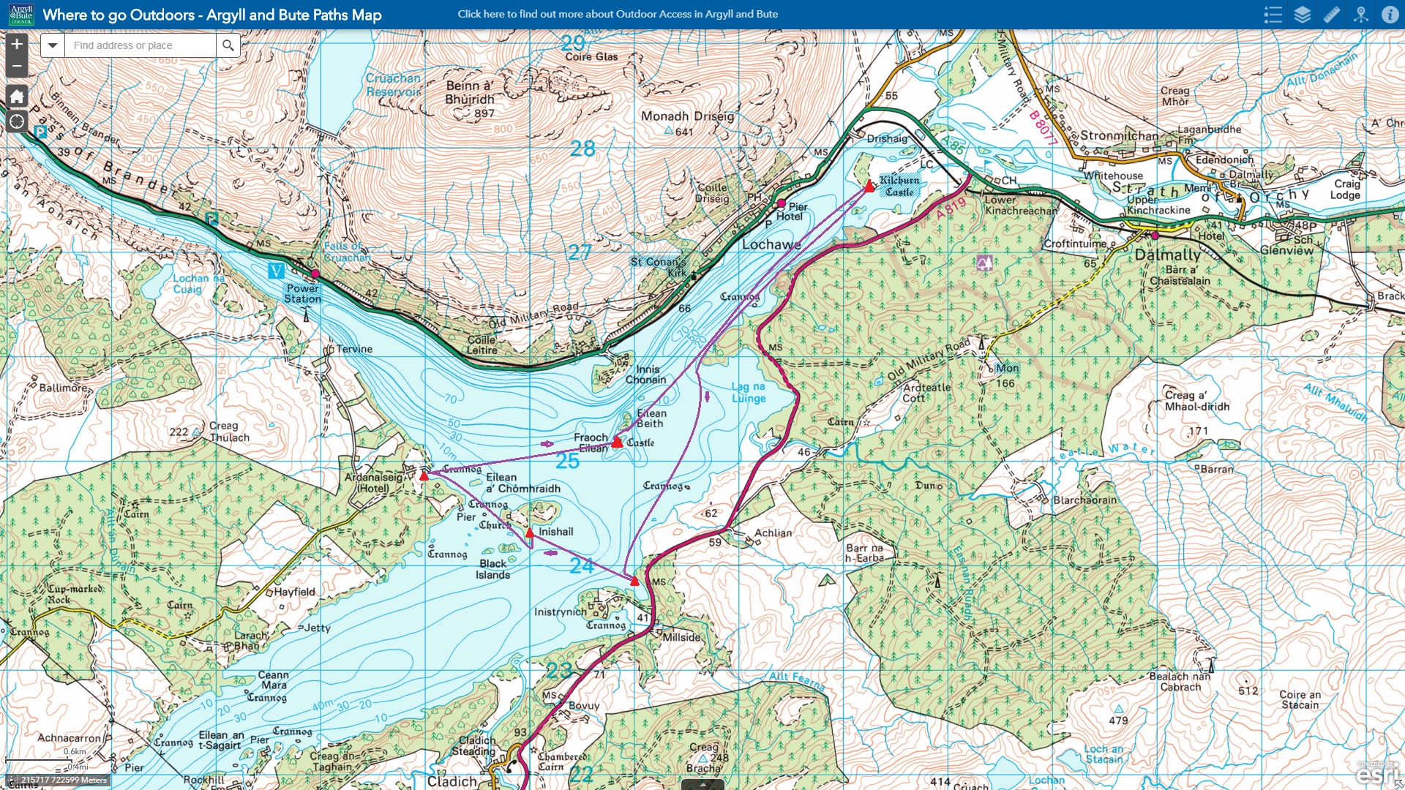Zoom in with the plus button
Image resolution: width=1405 pixels, height=790 pixels.
(x=16, y=45)
